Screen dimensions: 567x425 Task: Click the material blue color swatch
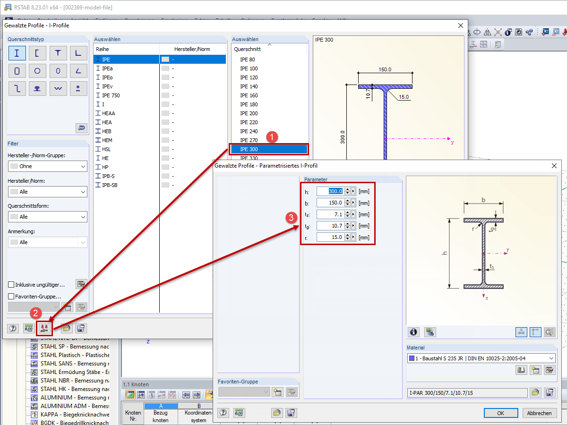coord(412,358)
